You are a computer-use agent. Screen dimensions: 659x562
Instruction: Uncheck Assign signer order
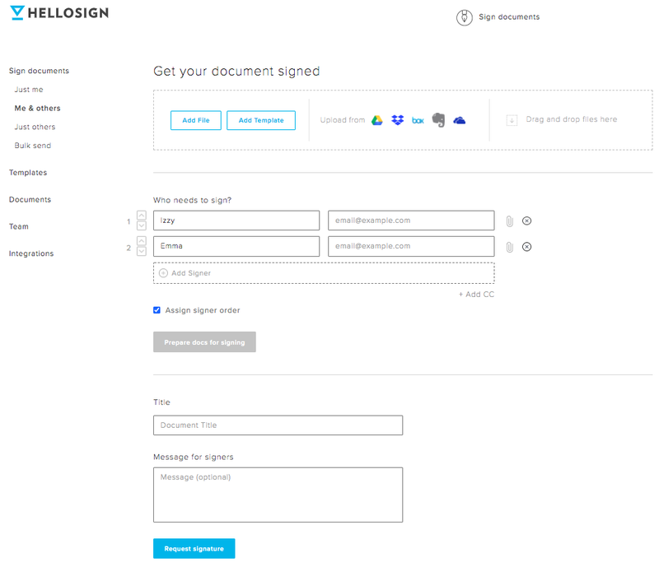157,310
